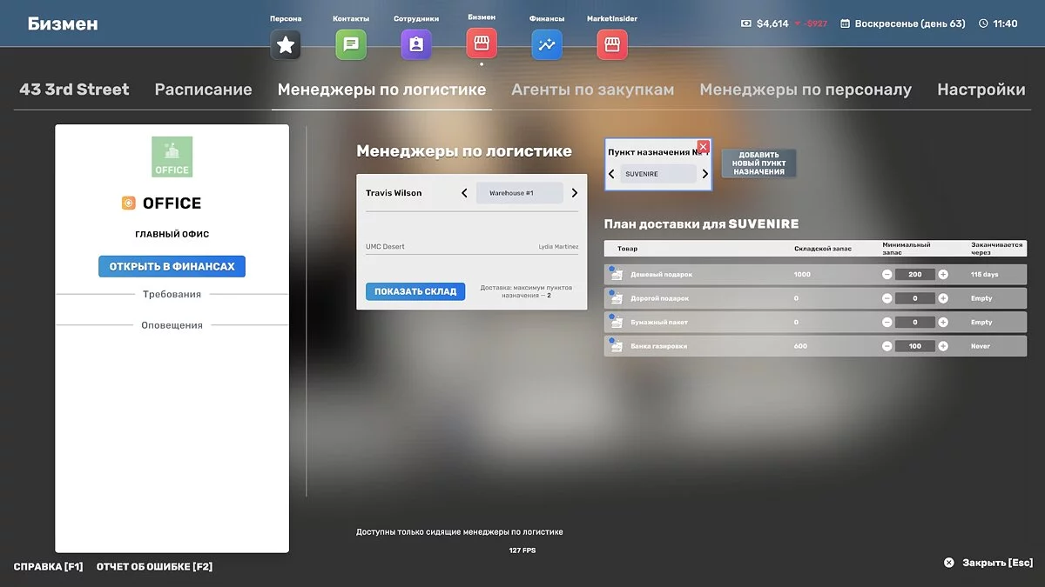The width and height of the screenshot is (1045, 587).
Task: Select previous warehouse for Travis Wilson
Action: pyautogui.click(x=464, y=193)
